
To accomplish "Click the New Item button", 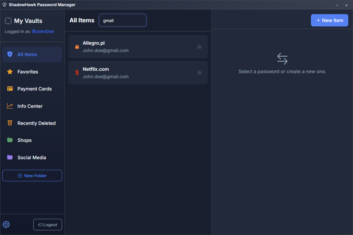I will (x=329, y=20).
